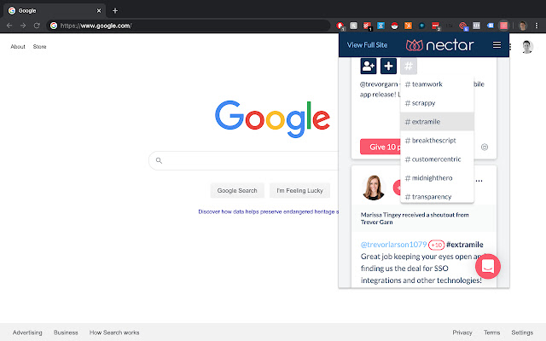Viewport: 546px width, 341px height.
Task: Open Business footer link
Action: pos(66,332)
